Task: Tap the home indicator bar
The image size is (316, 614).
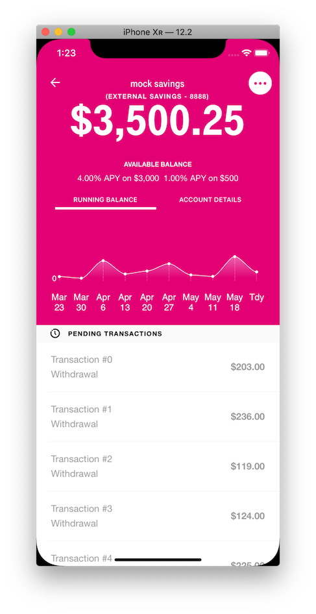Action: click(x=158, y=560)
